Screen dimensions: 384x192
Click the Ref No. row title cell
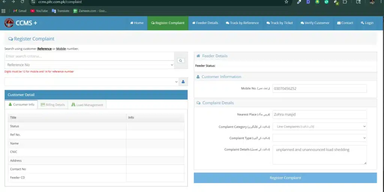coord(67,135)
